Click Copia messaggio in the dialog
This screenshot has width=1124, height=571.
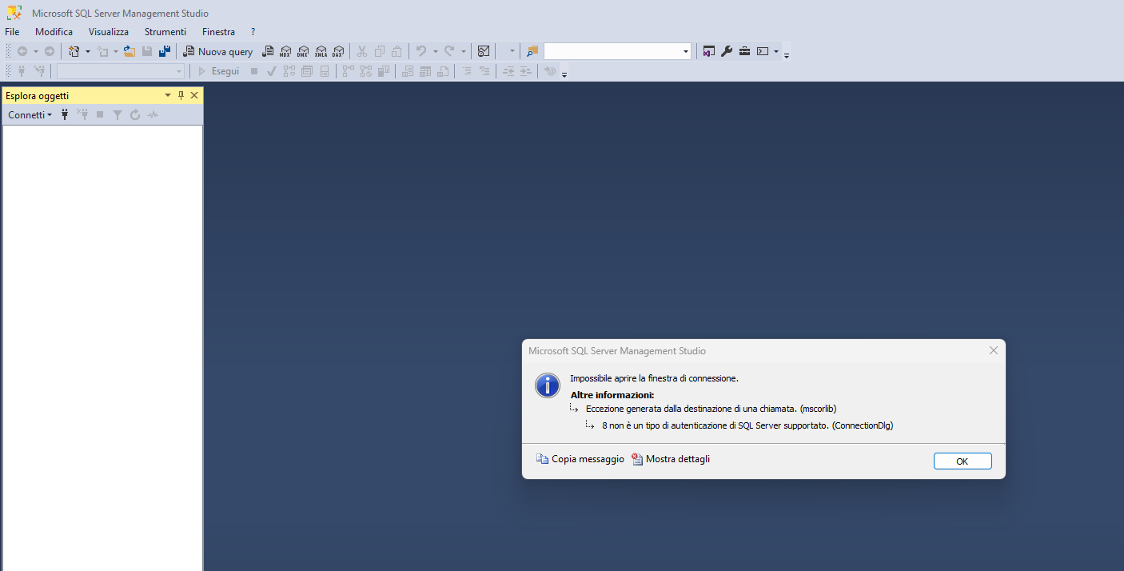580,459
